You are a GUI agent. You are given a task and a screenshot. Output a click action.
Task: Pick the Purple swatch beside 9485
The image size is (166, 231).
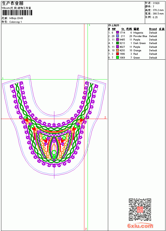tap(118, 39)
